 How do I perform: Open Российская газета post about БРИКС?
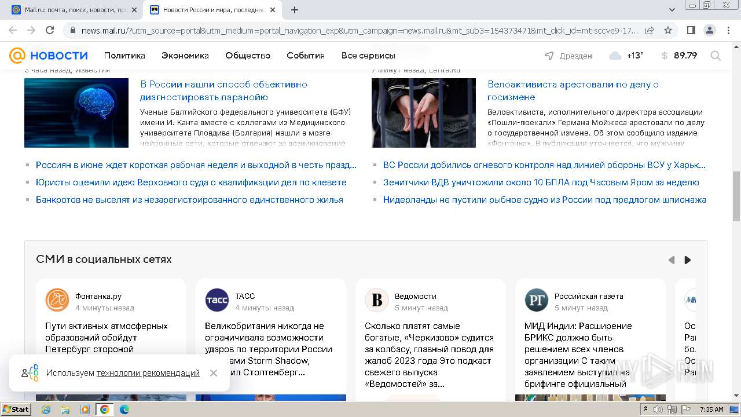pyautogui.click(x=578, y=355)
